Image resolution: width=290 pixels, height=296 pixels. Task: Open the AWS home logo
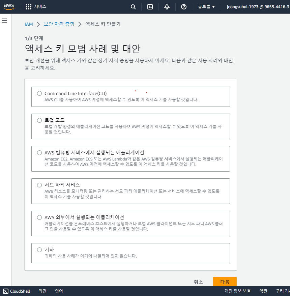[9, 7]
